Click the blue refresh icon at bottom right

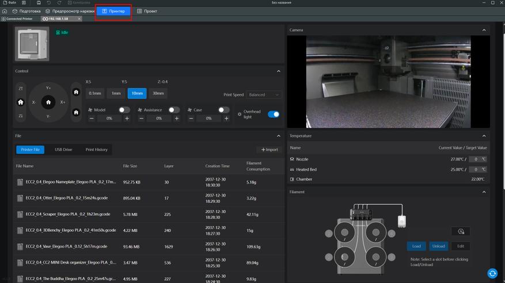[492, 273]
